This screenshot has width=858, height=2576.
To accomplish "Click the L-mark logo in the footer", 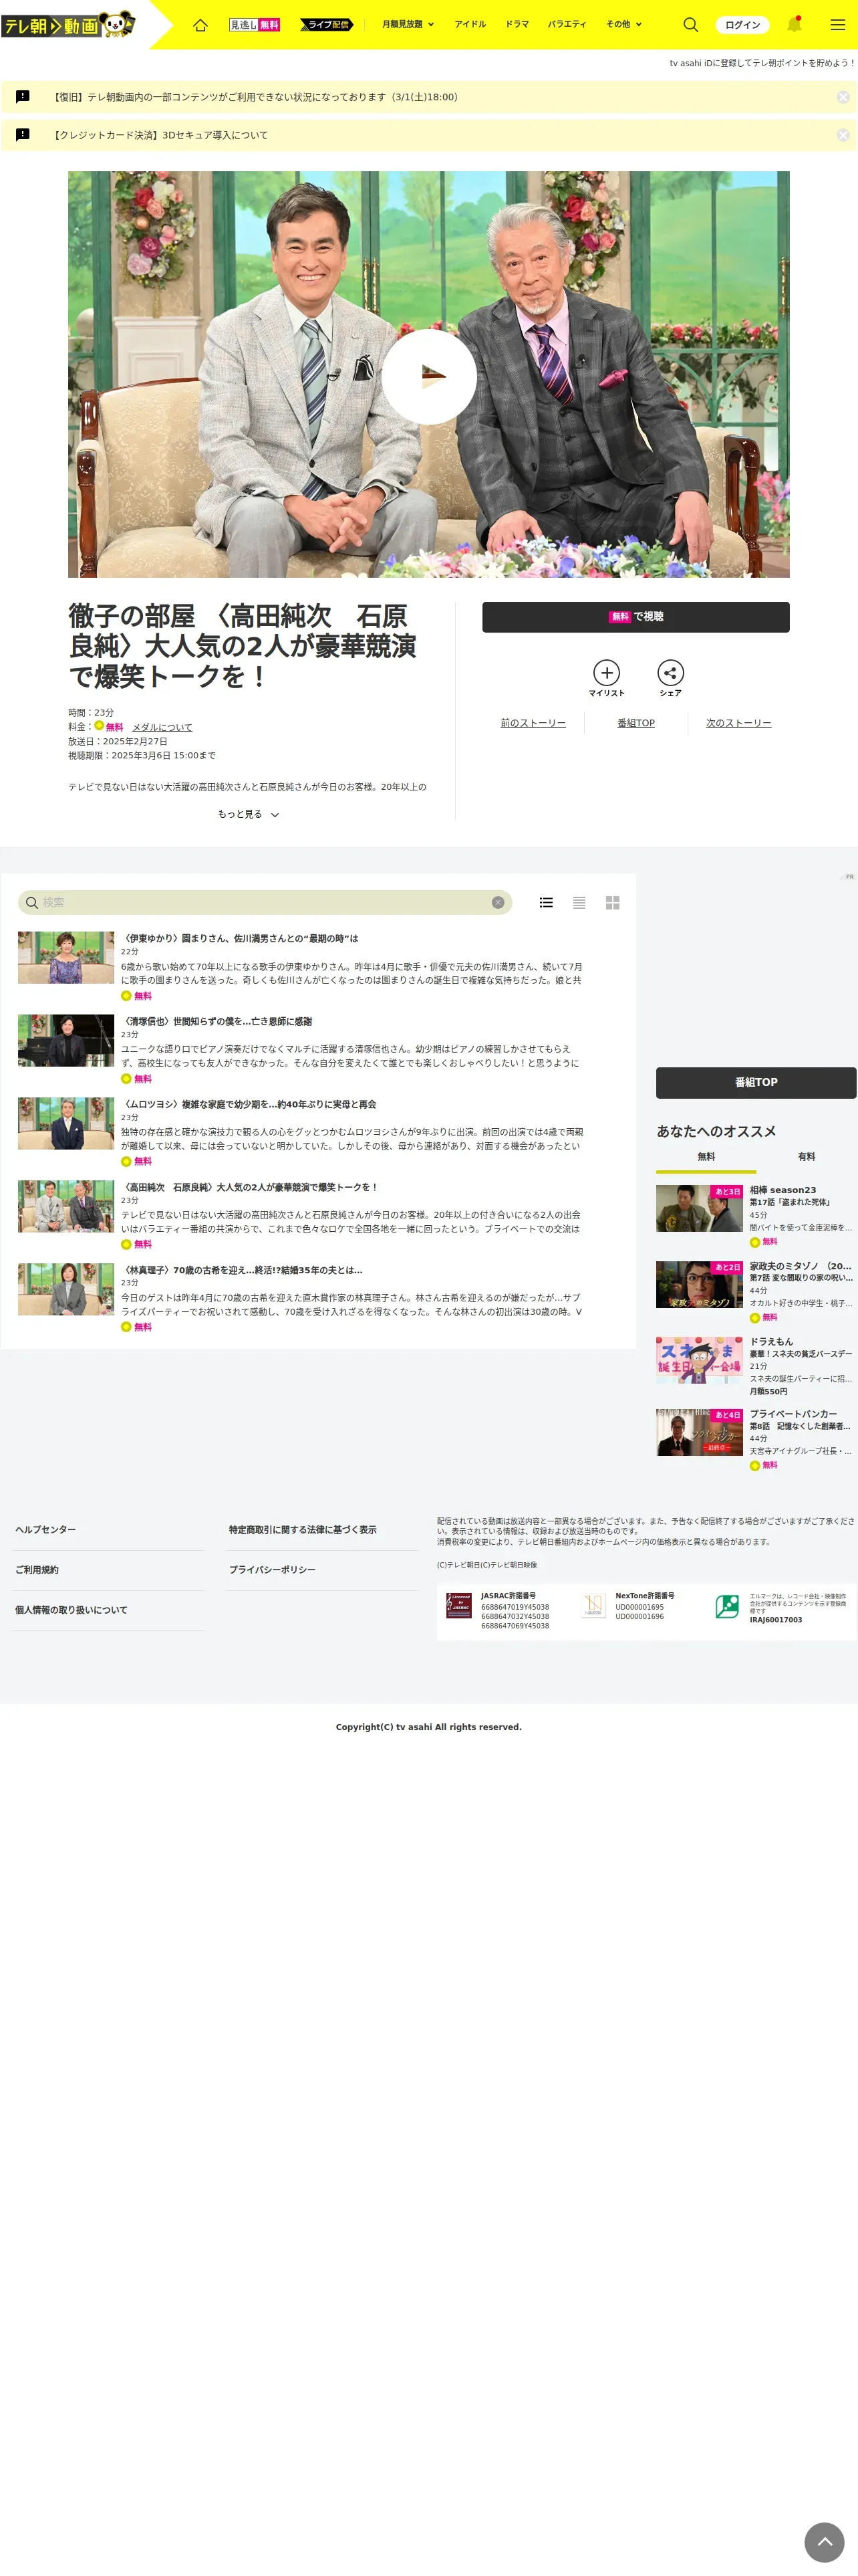I will tap(727, 1606).
